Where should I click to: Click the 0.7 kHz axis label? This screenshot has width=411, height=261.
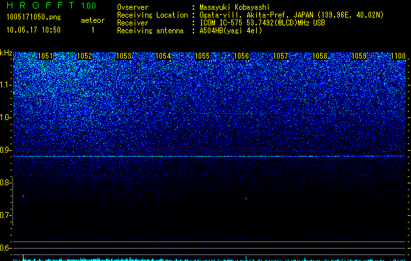(5, 215)
